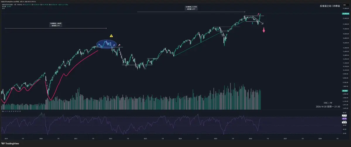The image size is (351, 147).
Task: Click the 1,127-day date range label
Action: 191,8
